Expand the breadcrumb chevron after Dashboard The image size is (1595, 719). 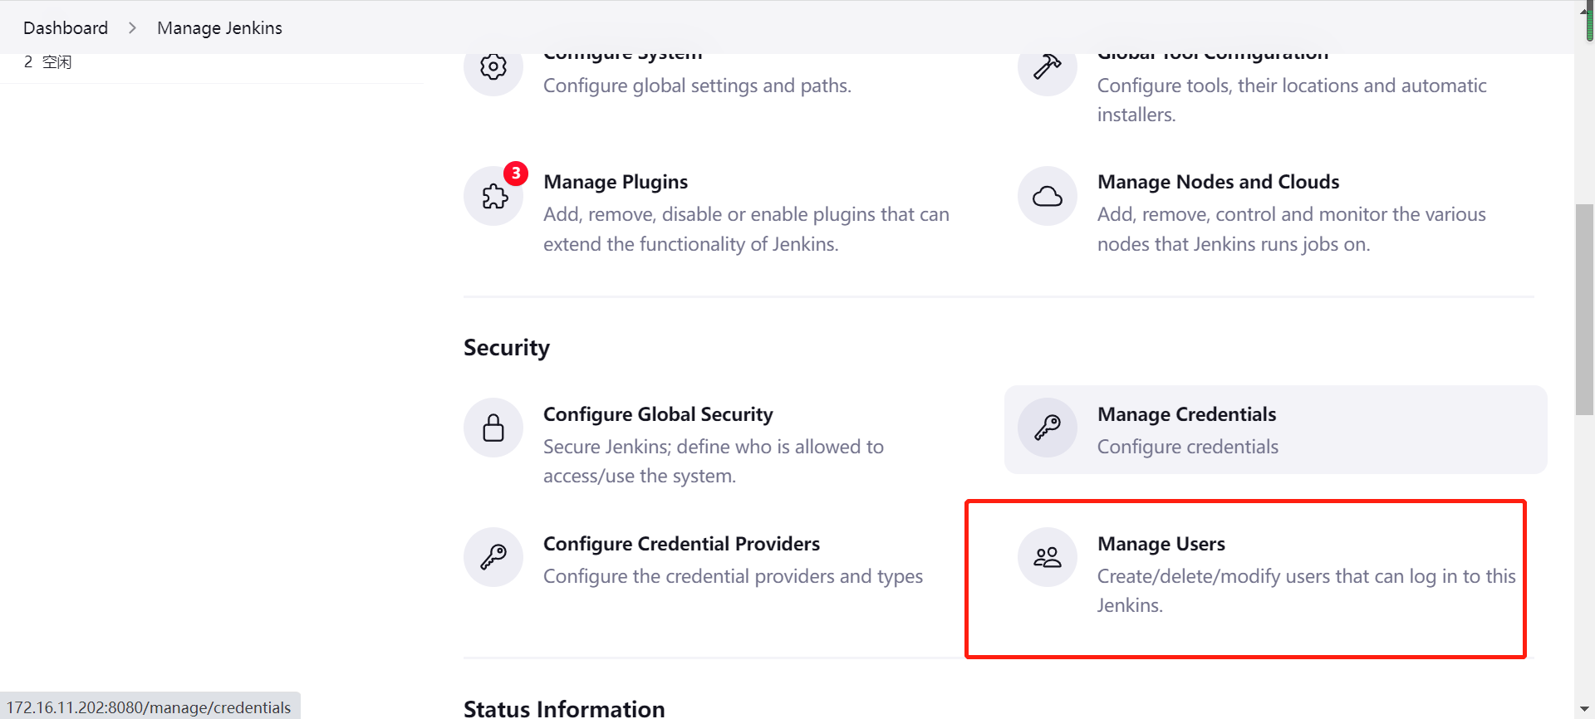(x=132, y=28)
